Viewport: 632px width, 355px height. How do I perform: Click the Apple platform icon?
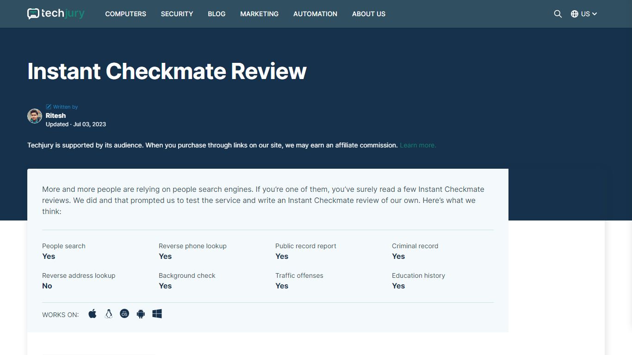coord(93,314)
